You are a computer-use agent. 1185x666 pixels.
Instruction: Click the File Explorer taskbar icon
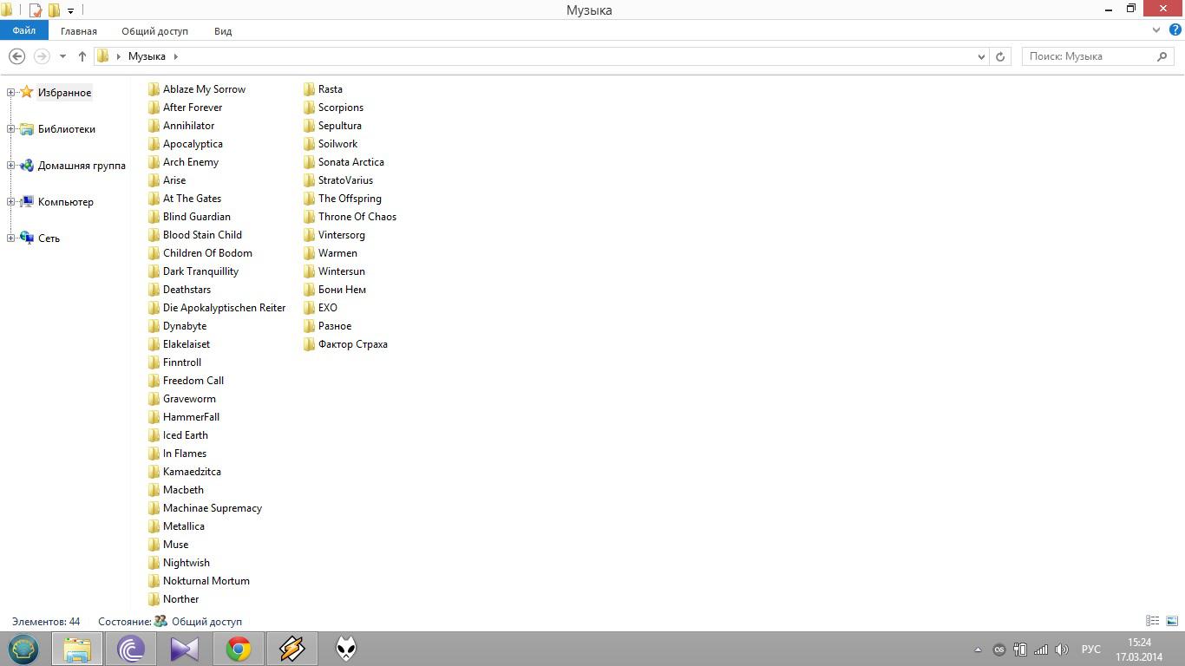[x=77, y=649]
